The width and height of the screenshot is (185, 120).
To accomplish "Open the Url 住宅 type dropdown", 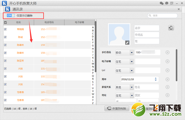I will (125, 71).
